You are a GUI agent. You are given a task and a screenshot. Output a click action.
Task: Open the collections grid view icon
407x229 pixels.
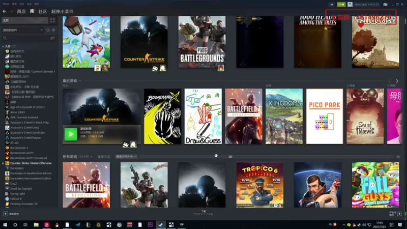tap(52, 20)
